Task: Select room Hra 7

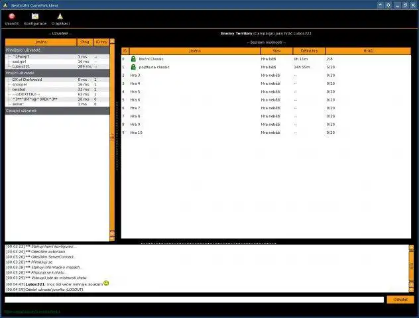Action: (266, 108)
